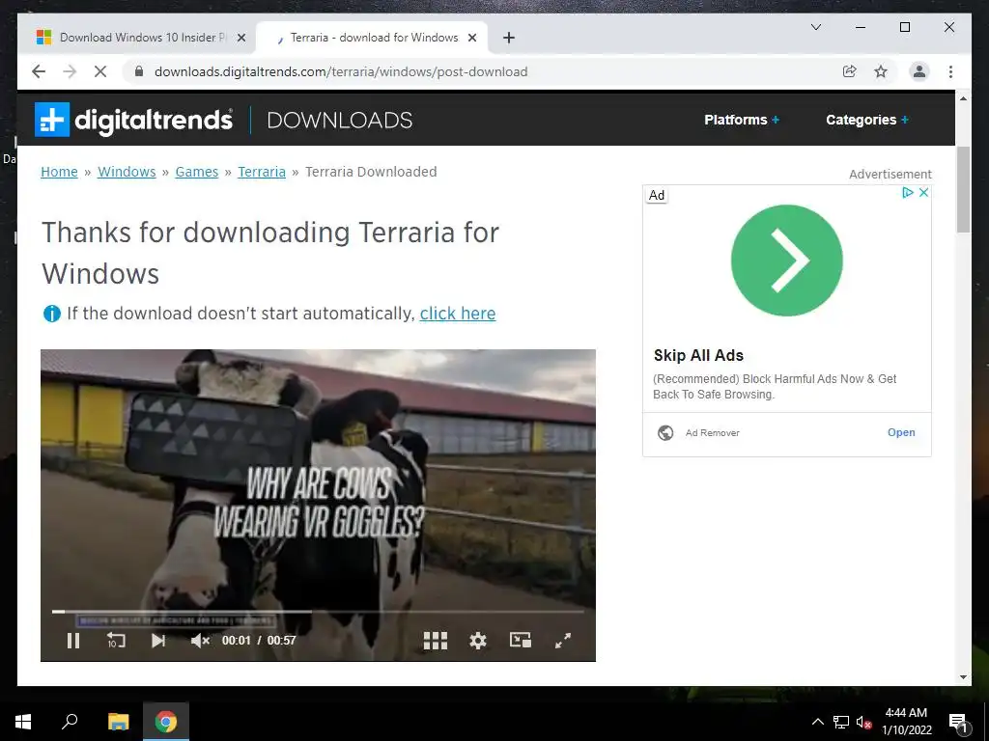The width and height of the screenshot is (989, 741).
Task: Skip to next video icon
Action: coord(158,641)
